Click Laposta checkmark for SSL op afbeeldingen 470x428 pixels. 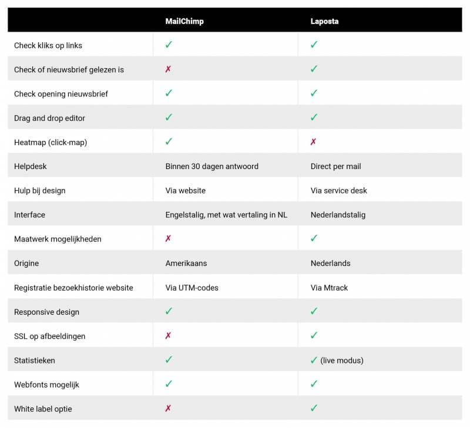[x=314, y=335]
